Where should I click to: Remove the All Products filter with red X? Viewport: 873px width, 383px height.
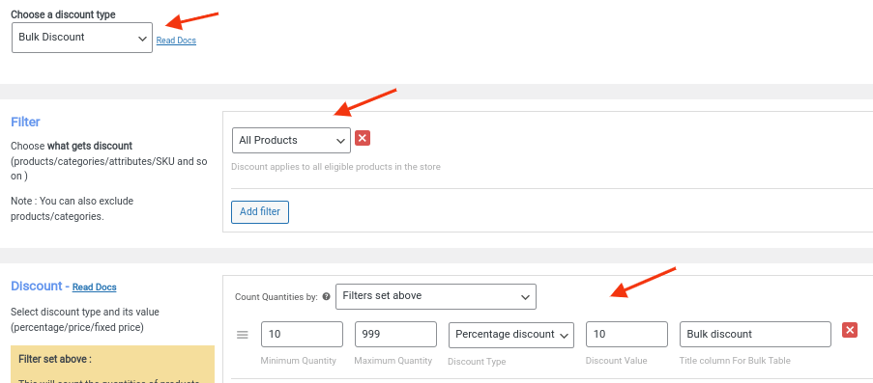363,138
